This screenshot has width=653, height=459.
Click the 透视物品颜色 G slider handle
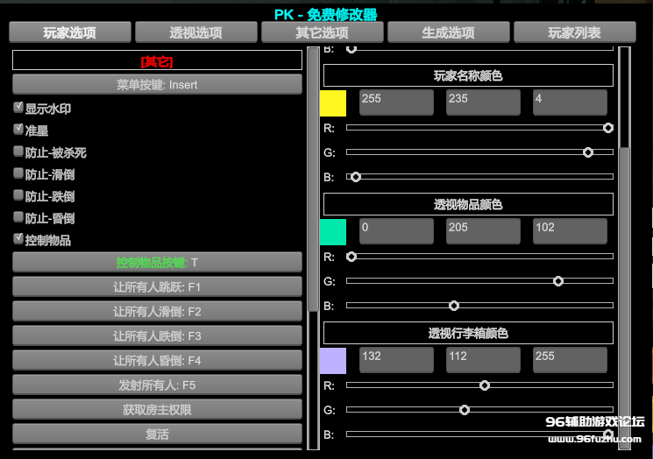pyautogui.click(x=557, y=281)
